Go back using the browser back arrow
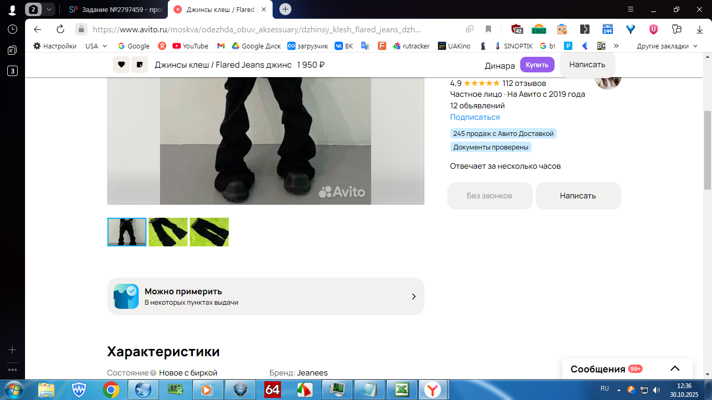Image resolution: width=712 pixels, height=400 pixels. (38, 29)
